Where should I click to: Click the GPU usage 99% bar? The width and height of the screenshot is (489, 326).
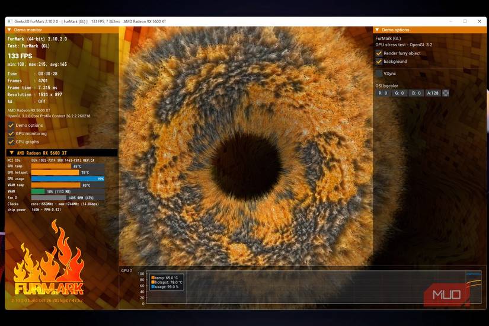coord(68,179)
